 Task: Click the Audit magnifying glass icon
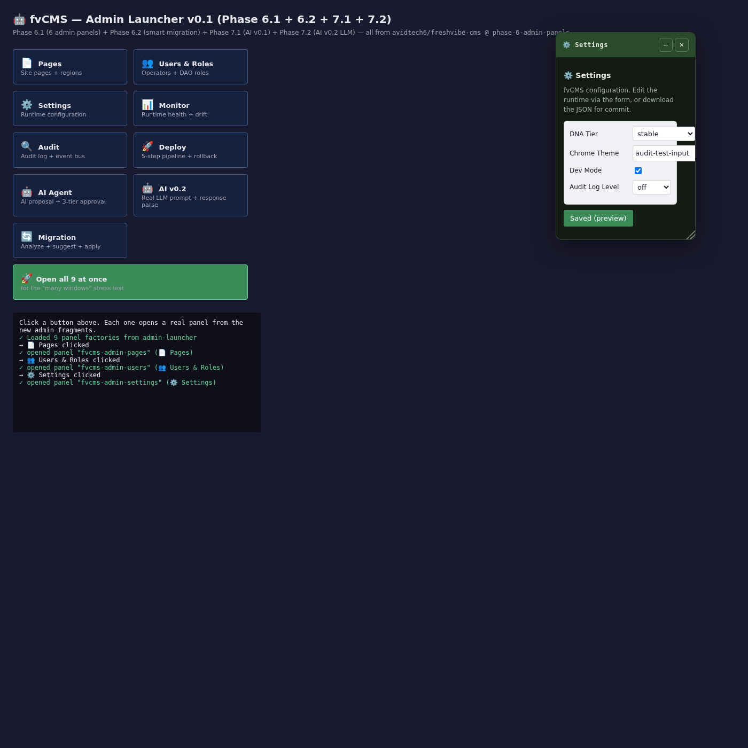[x=27, y=146]
